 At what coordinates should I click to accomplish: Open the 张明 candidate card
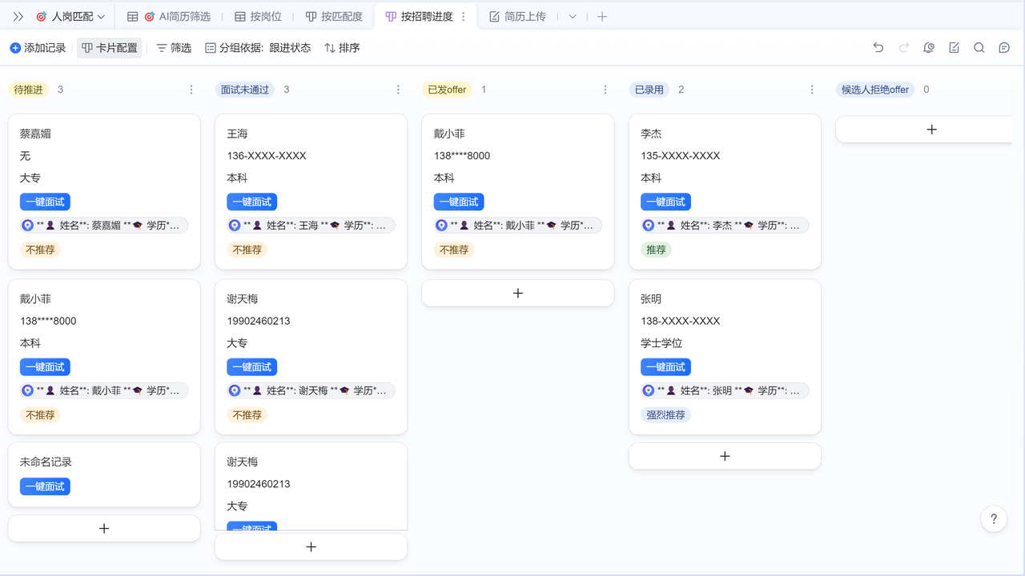[724, 299]
